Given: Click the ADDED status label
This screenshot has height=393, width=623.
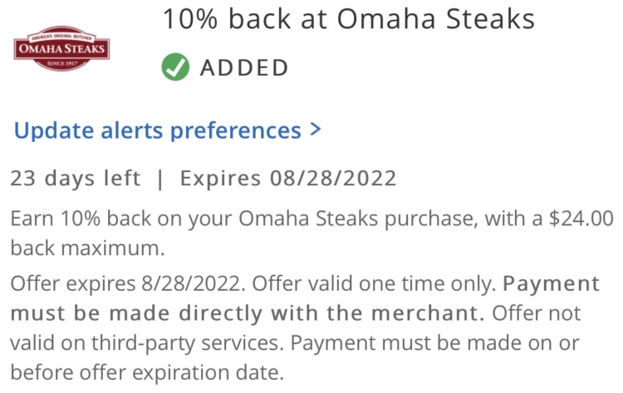Looking at the screenshot, I should 244,67.
